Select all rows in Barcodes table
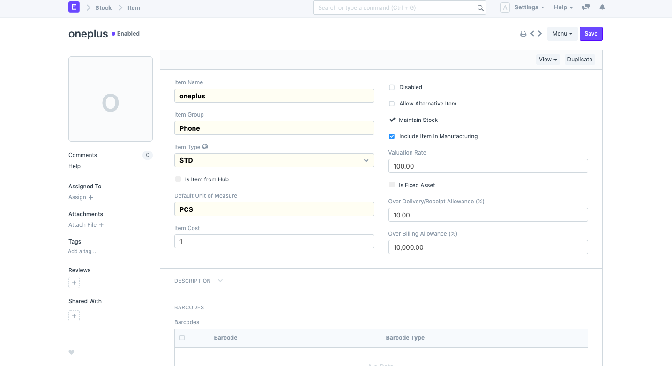This screenshot has width=672, height=366. (182, 337)
